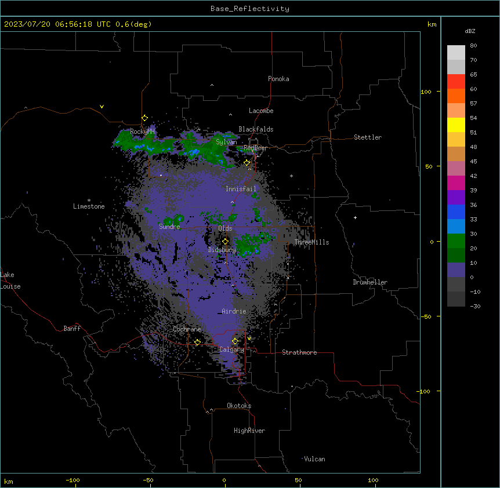
Task: Select the Airdrie label
Action: [x=234, y=311]
